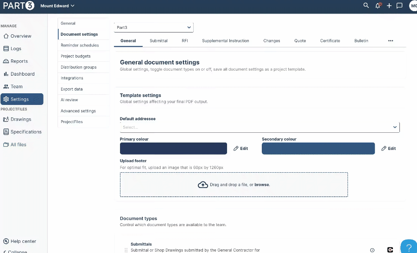Open the search magnifier in top bar
Screen dimensions: 417x253
pyautogui.click(x=366, y=5)
